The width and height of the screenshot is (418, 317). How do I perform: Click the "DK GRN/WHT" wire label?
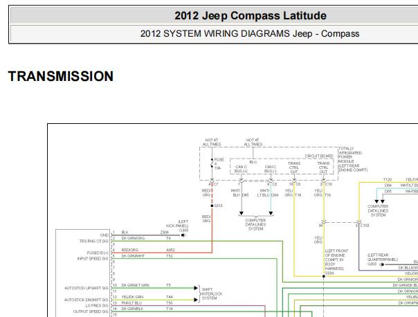pos(133,256)
